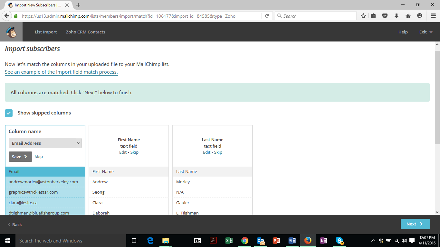Launch Microsoft Edge from taskbar

(x=150, y=241)
